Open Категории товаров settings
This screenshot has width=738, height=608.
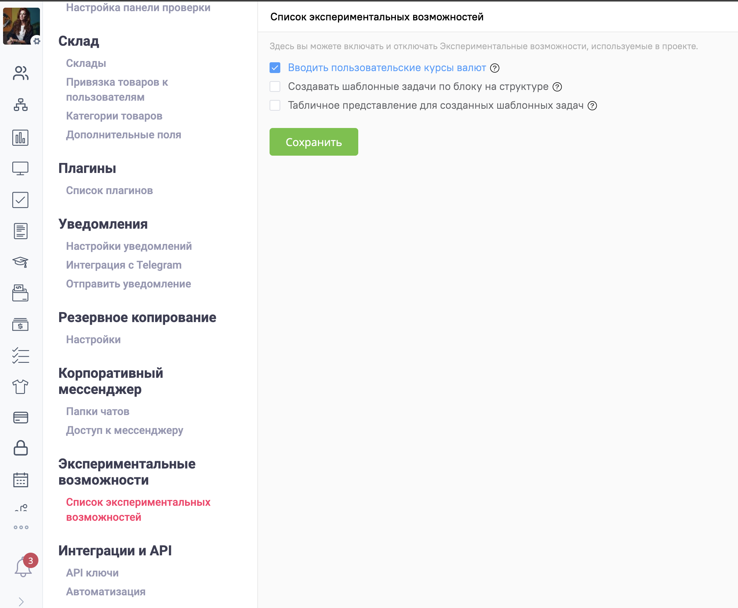pos(114,116)
